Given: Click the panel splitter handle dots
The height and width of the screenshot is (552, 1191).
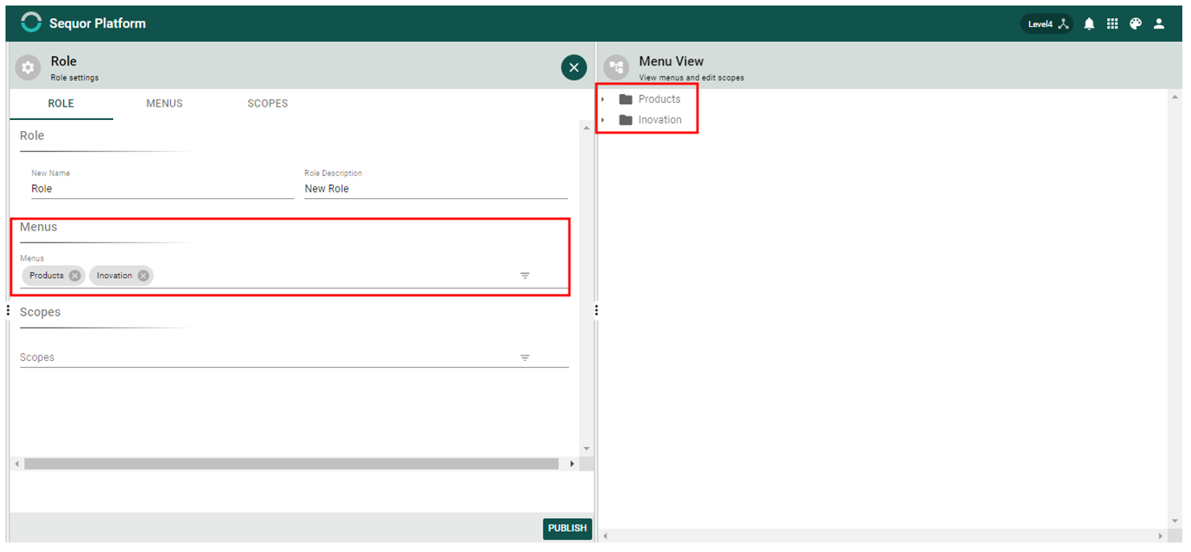Looking at the screenshot, I should point(596,310).
